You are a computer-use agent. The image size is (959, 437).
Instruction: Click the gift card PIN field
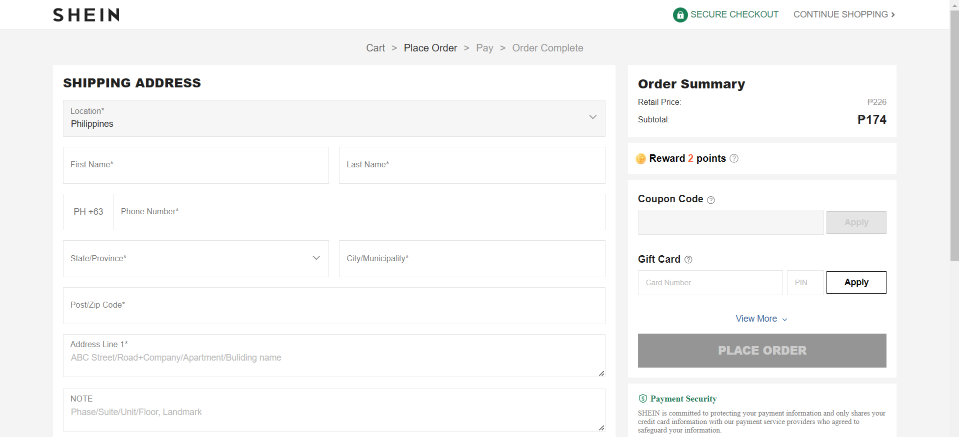click(x=805, y=283)
